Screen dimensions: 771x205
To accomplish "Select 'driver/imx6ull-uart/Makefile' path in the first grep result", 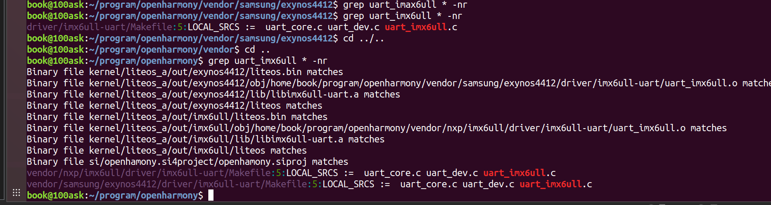I will [99, 27].
